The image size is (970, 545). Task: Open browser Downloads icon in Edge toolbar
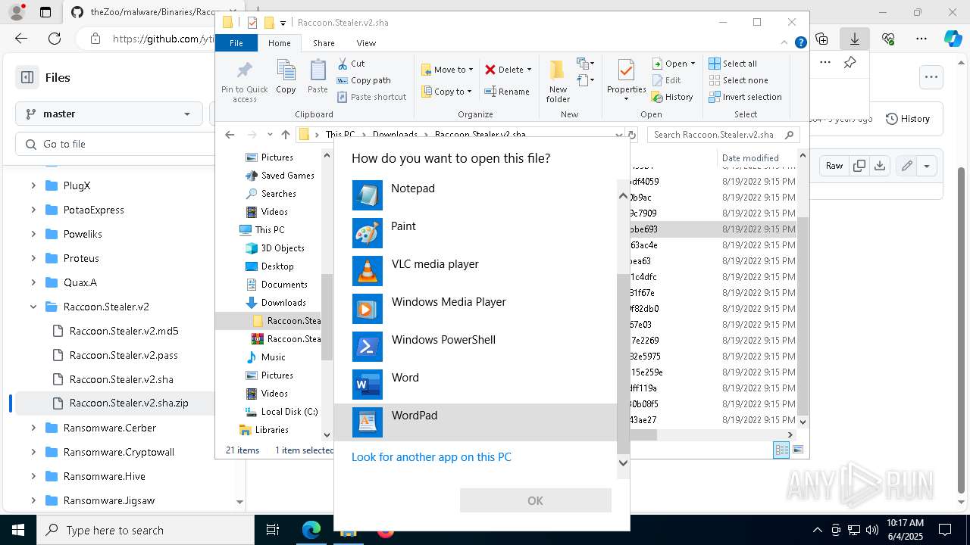point(855,39)
